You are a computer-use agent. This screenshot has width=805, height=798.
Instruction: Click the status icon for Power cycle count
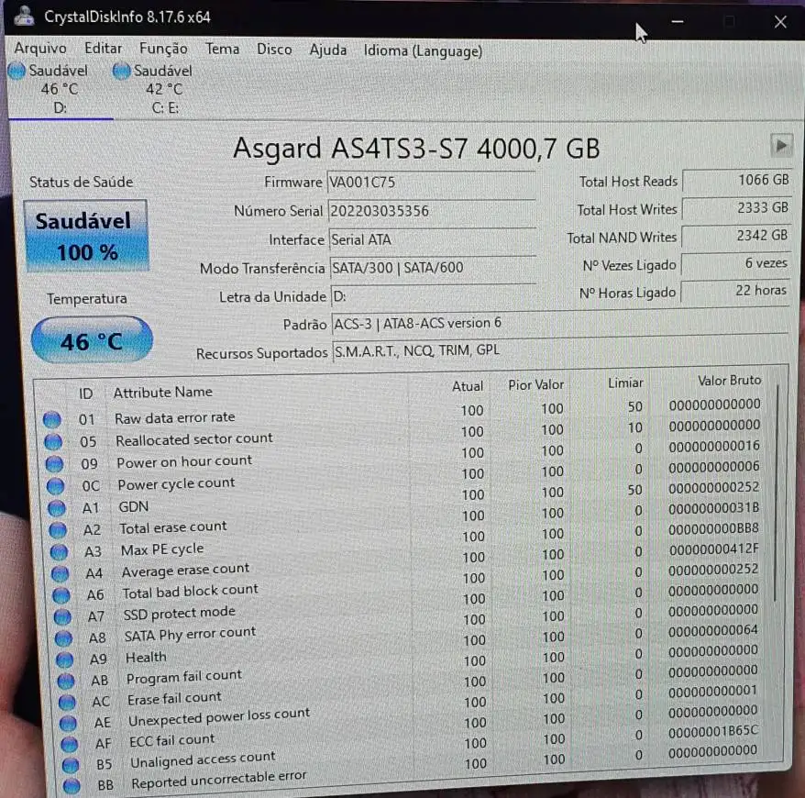coord(55,486)
